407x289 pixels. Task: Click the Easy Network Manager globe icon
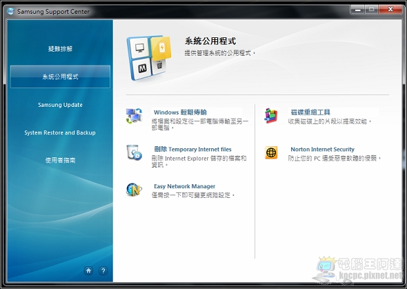point(134,190)
